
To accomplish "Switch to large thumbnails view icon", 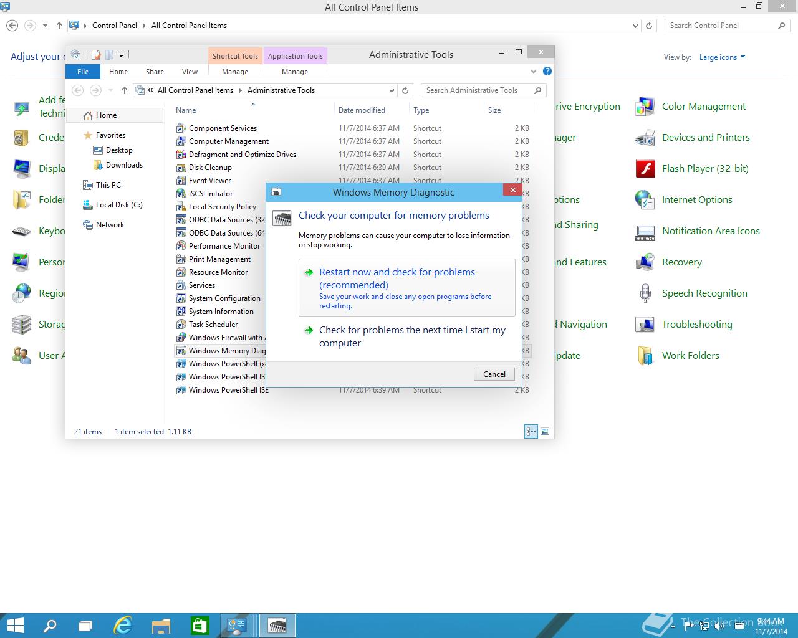I will click(545, 431).
